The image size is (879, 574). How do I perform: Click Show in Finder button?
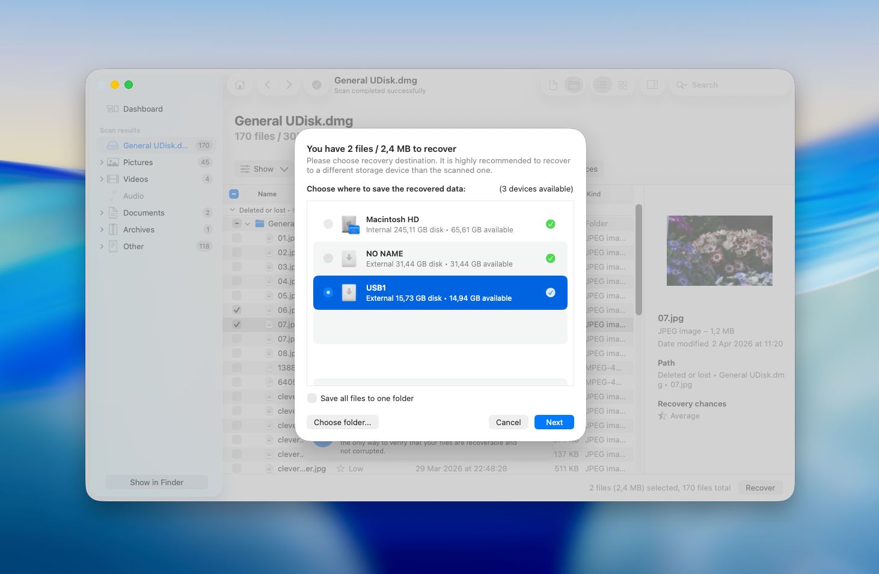(x=156, y=482)
